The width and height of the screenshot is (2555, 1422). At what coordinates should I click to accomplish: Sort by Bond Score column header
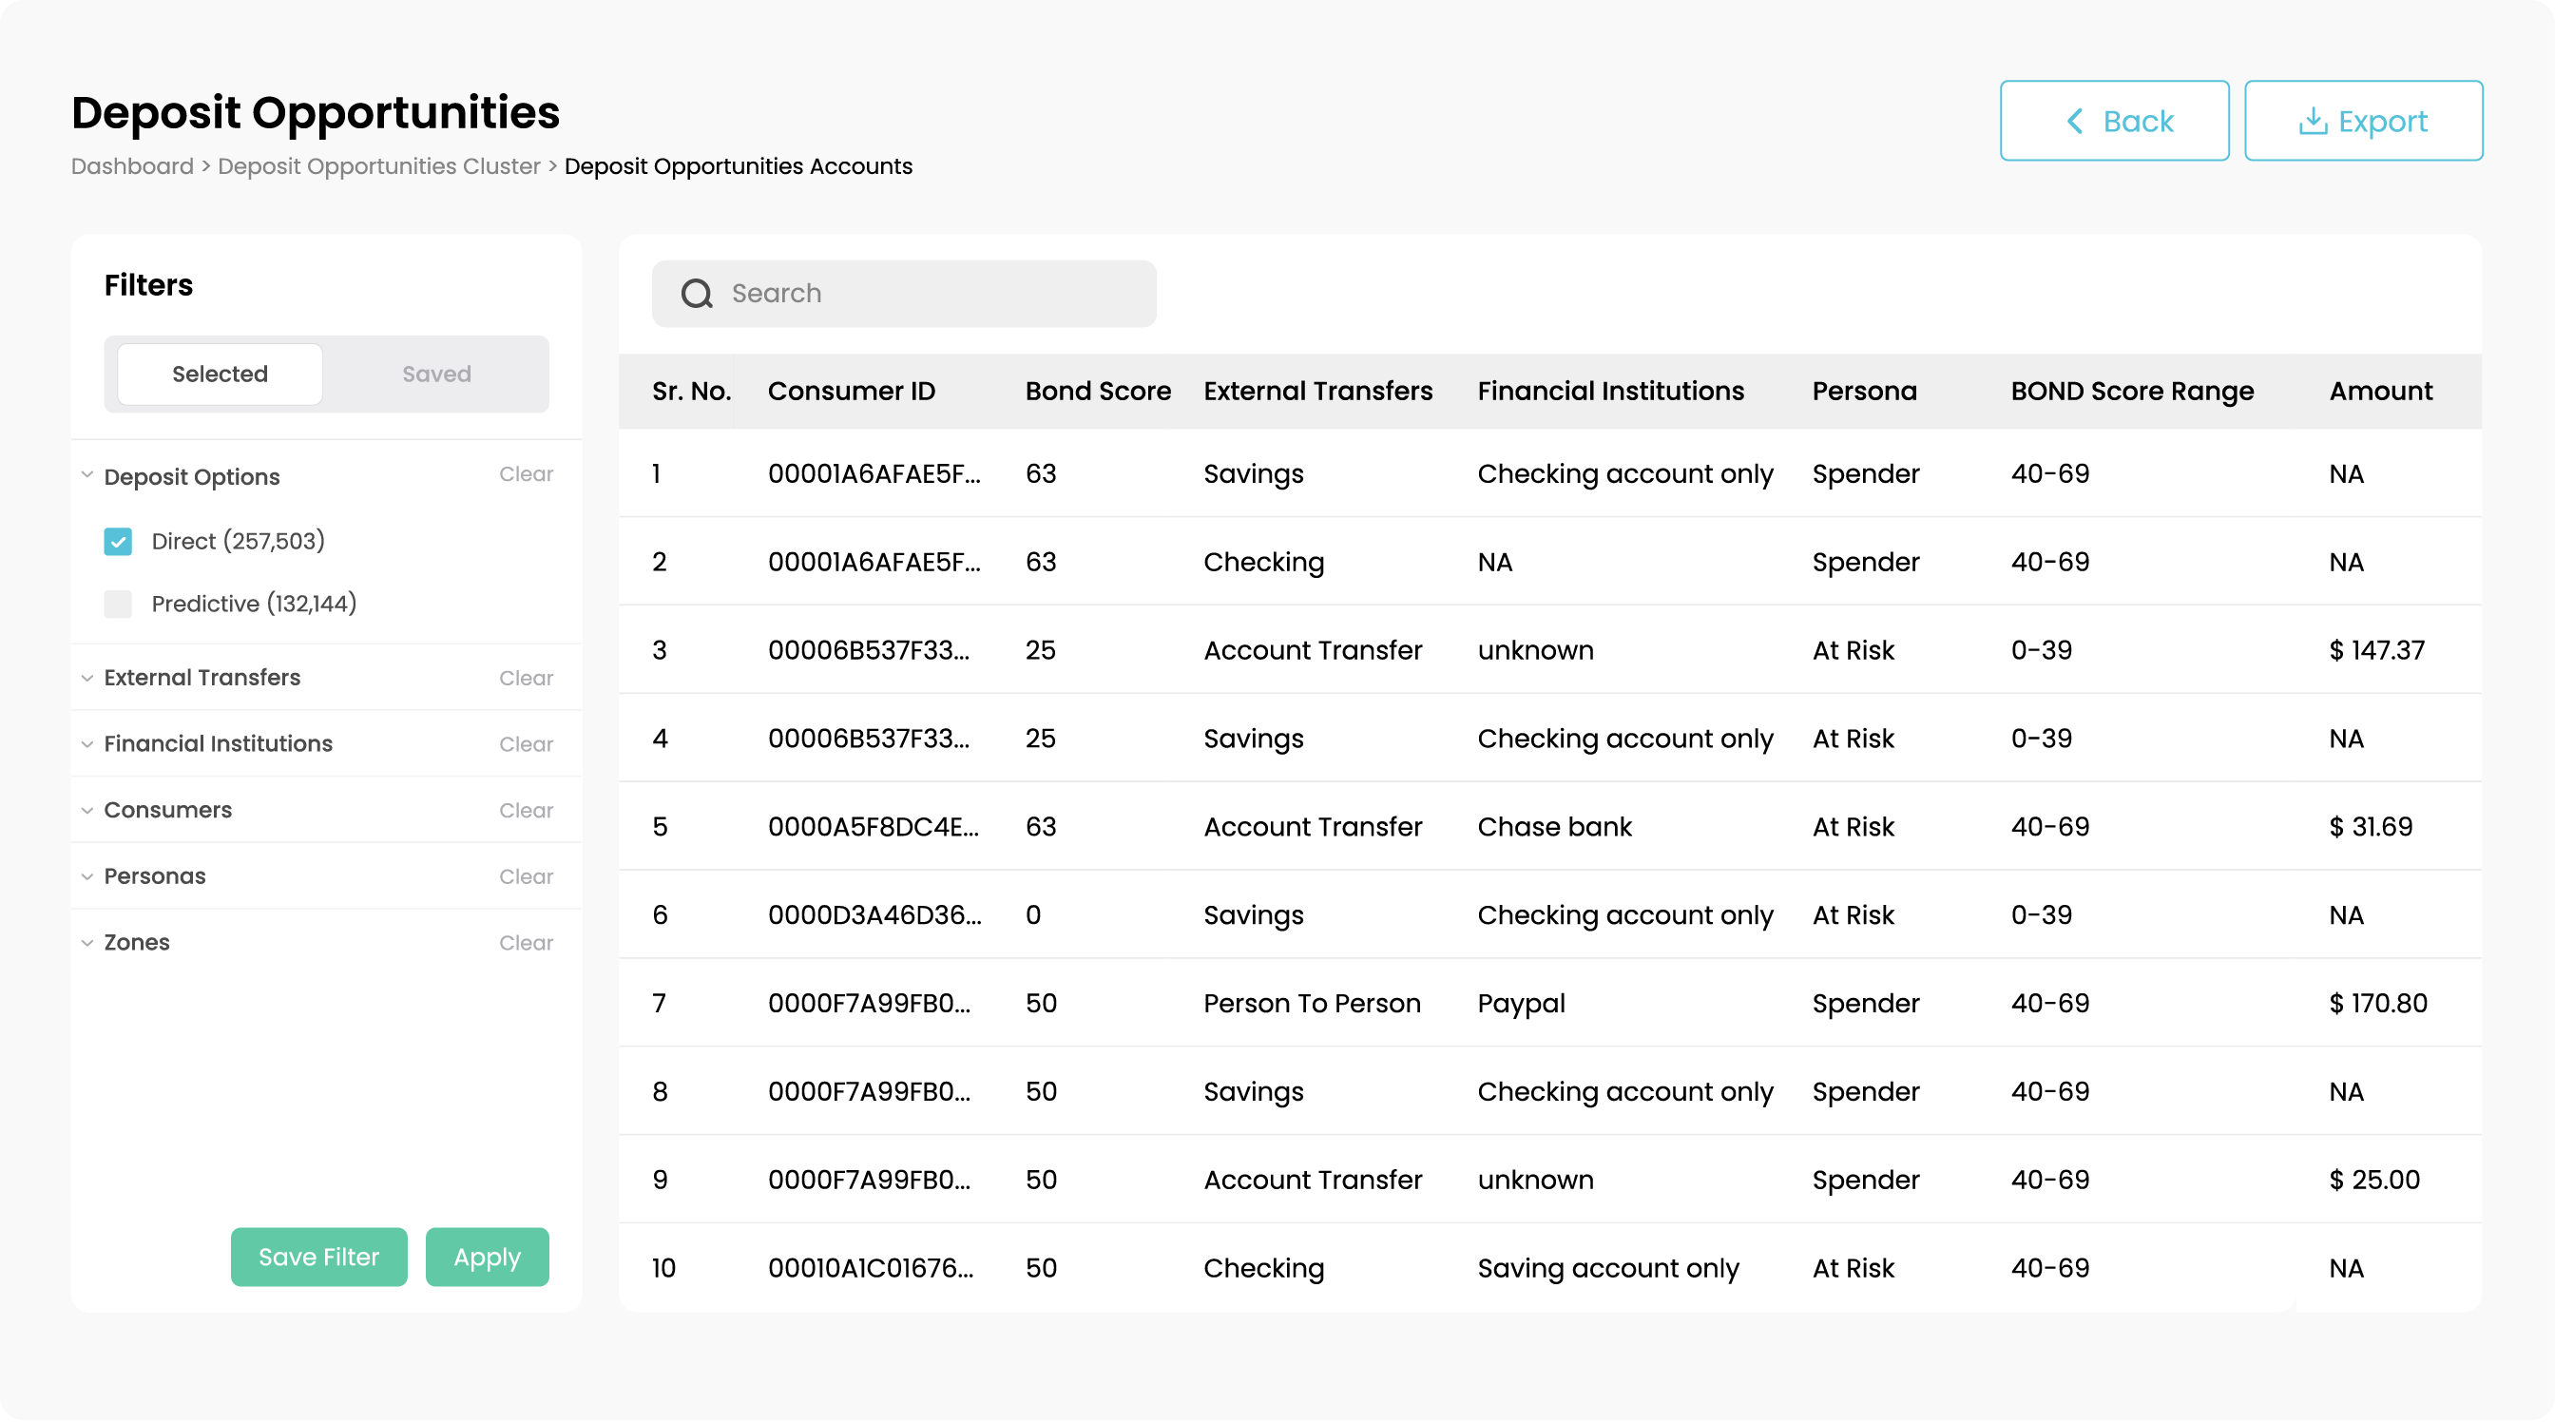1097,392
